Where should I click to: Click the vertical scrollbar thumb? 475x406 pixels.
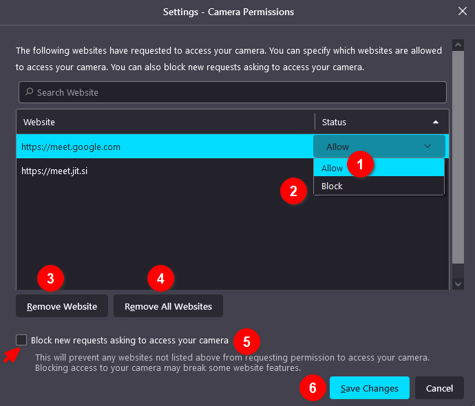tap(458, 157)
